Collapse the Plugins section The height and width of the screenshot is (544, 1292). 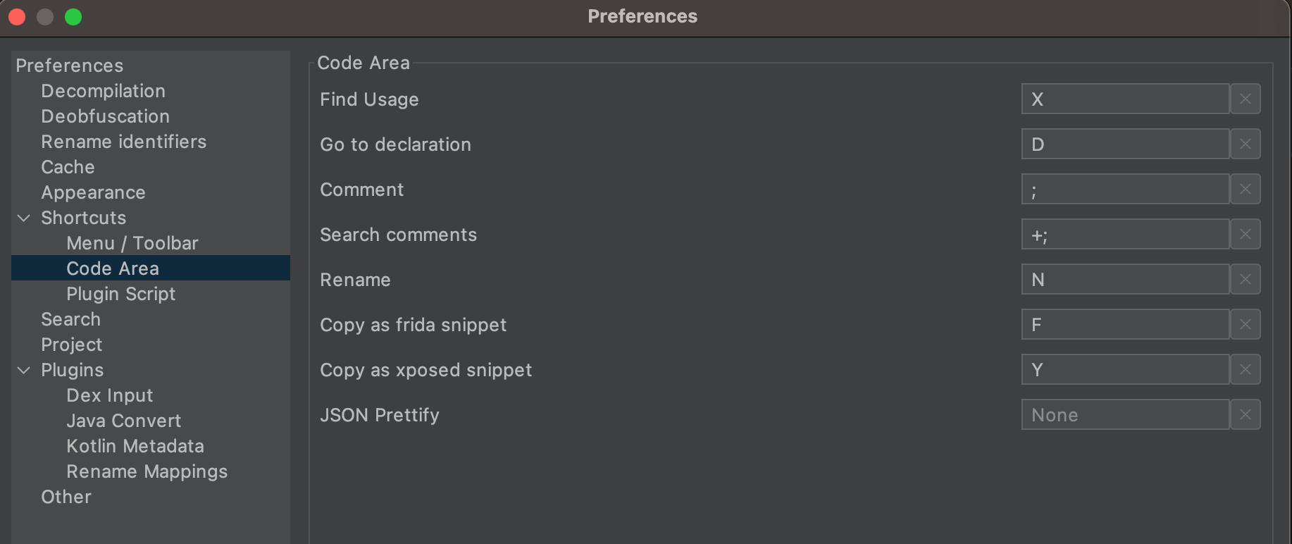(x=23, y=370)
